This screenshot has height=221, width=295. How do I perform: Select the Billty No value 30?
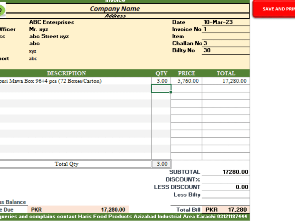[x=226, y=50]
